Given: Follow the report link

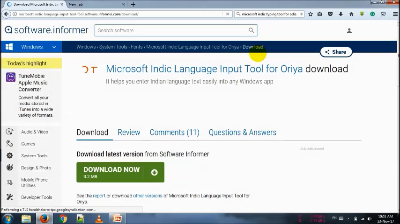Looking at the screenshot, I should pos(99,196).
